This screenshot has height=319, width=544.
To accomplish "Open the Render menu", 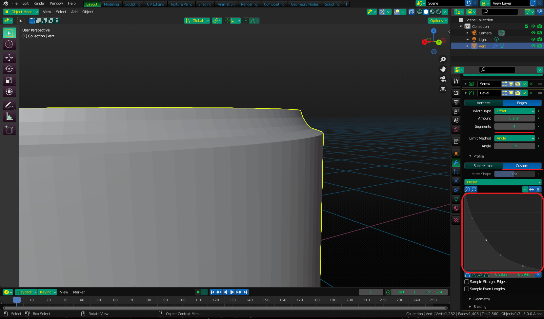I will click(39, 3).
